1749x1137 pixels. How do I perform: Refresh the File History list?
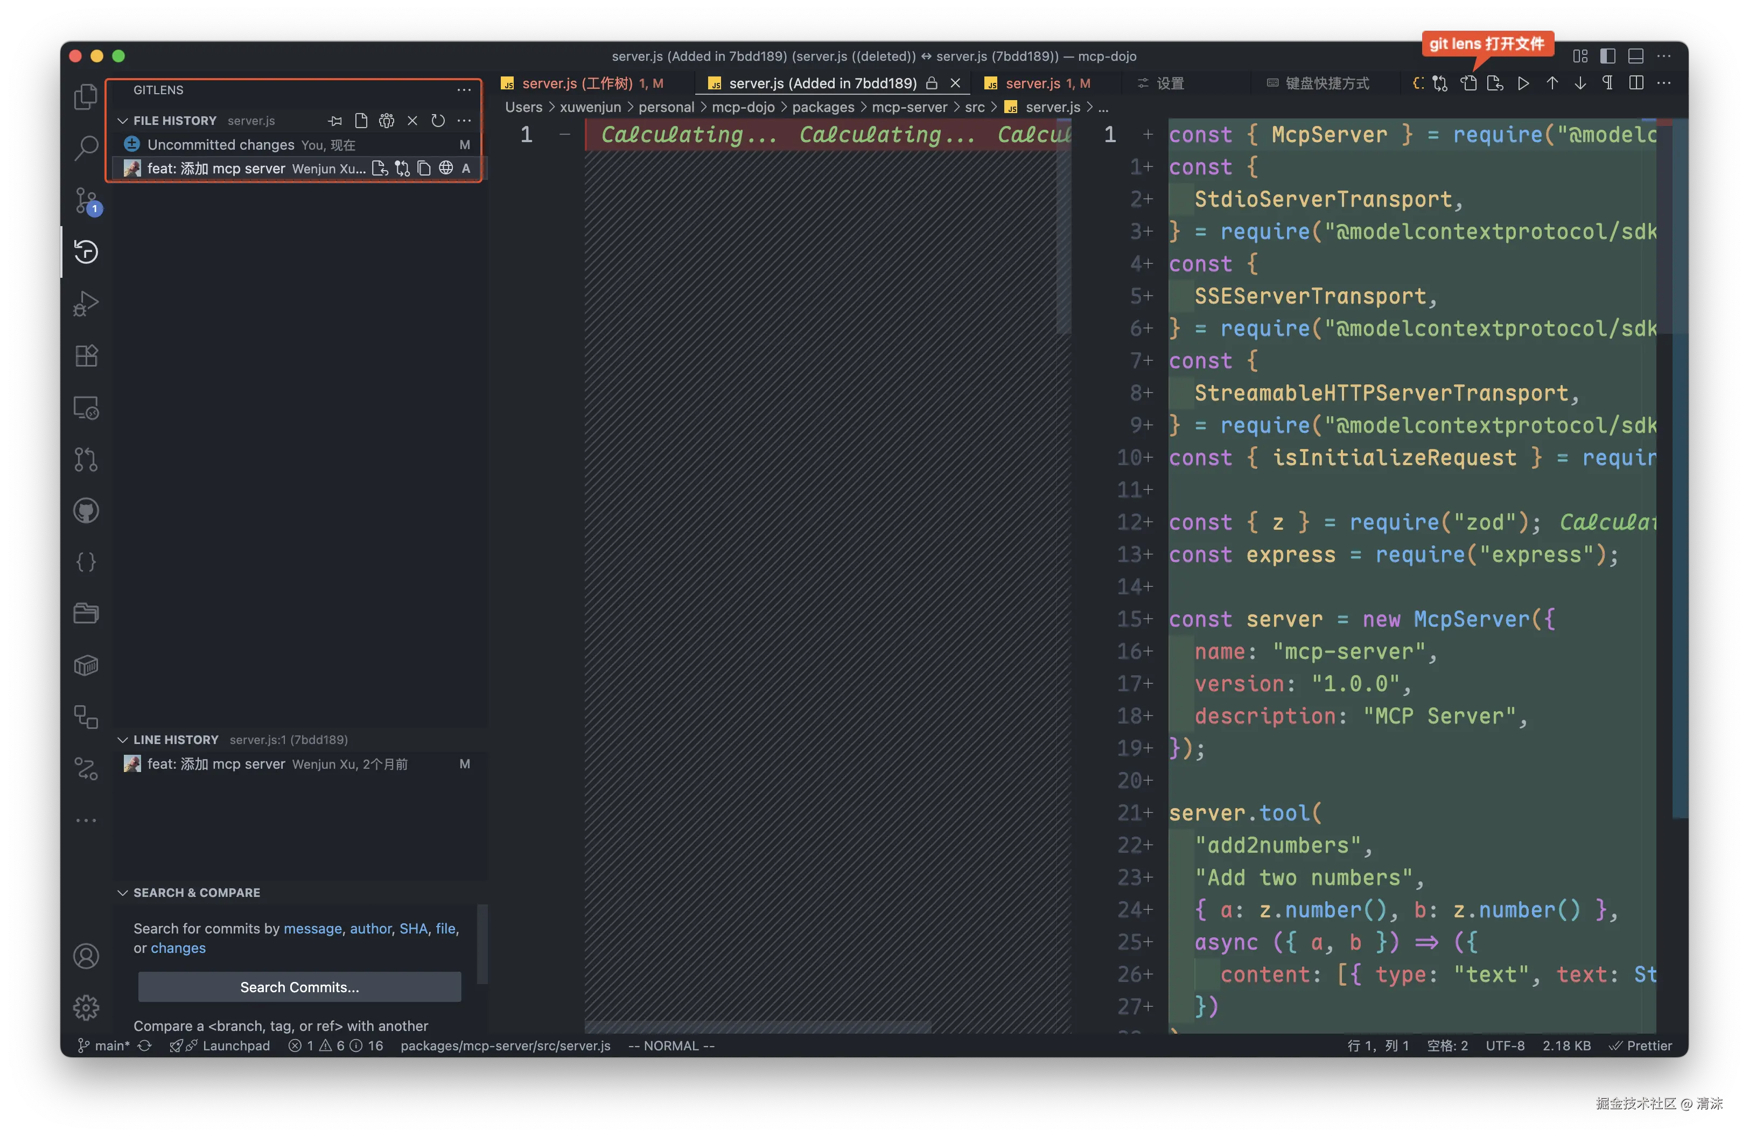click(x=438, y=121)
